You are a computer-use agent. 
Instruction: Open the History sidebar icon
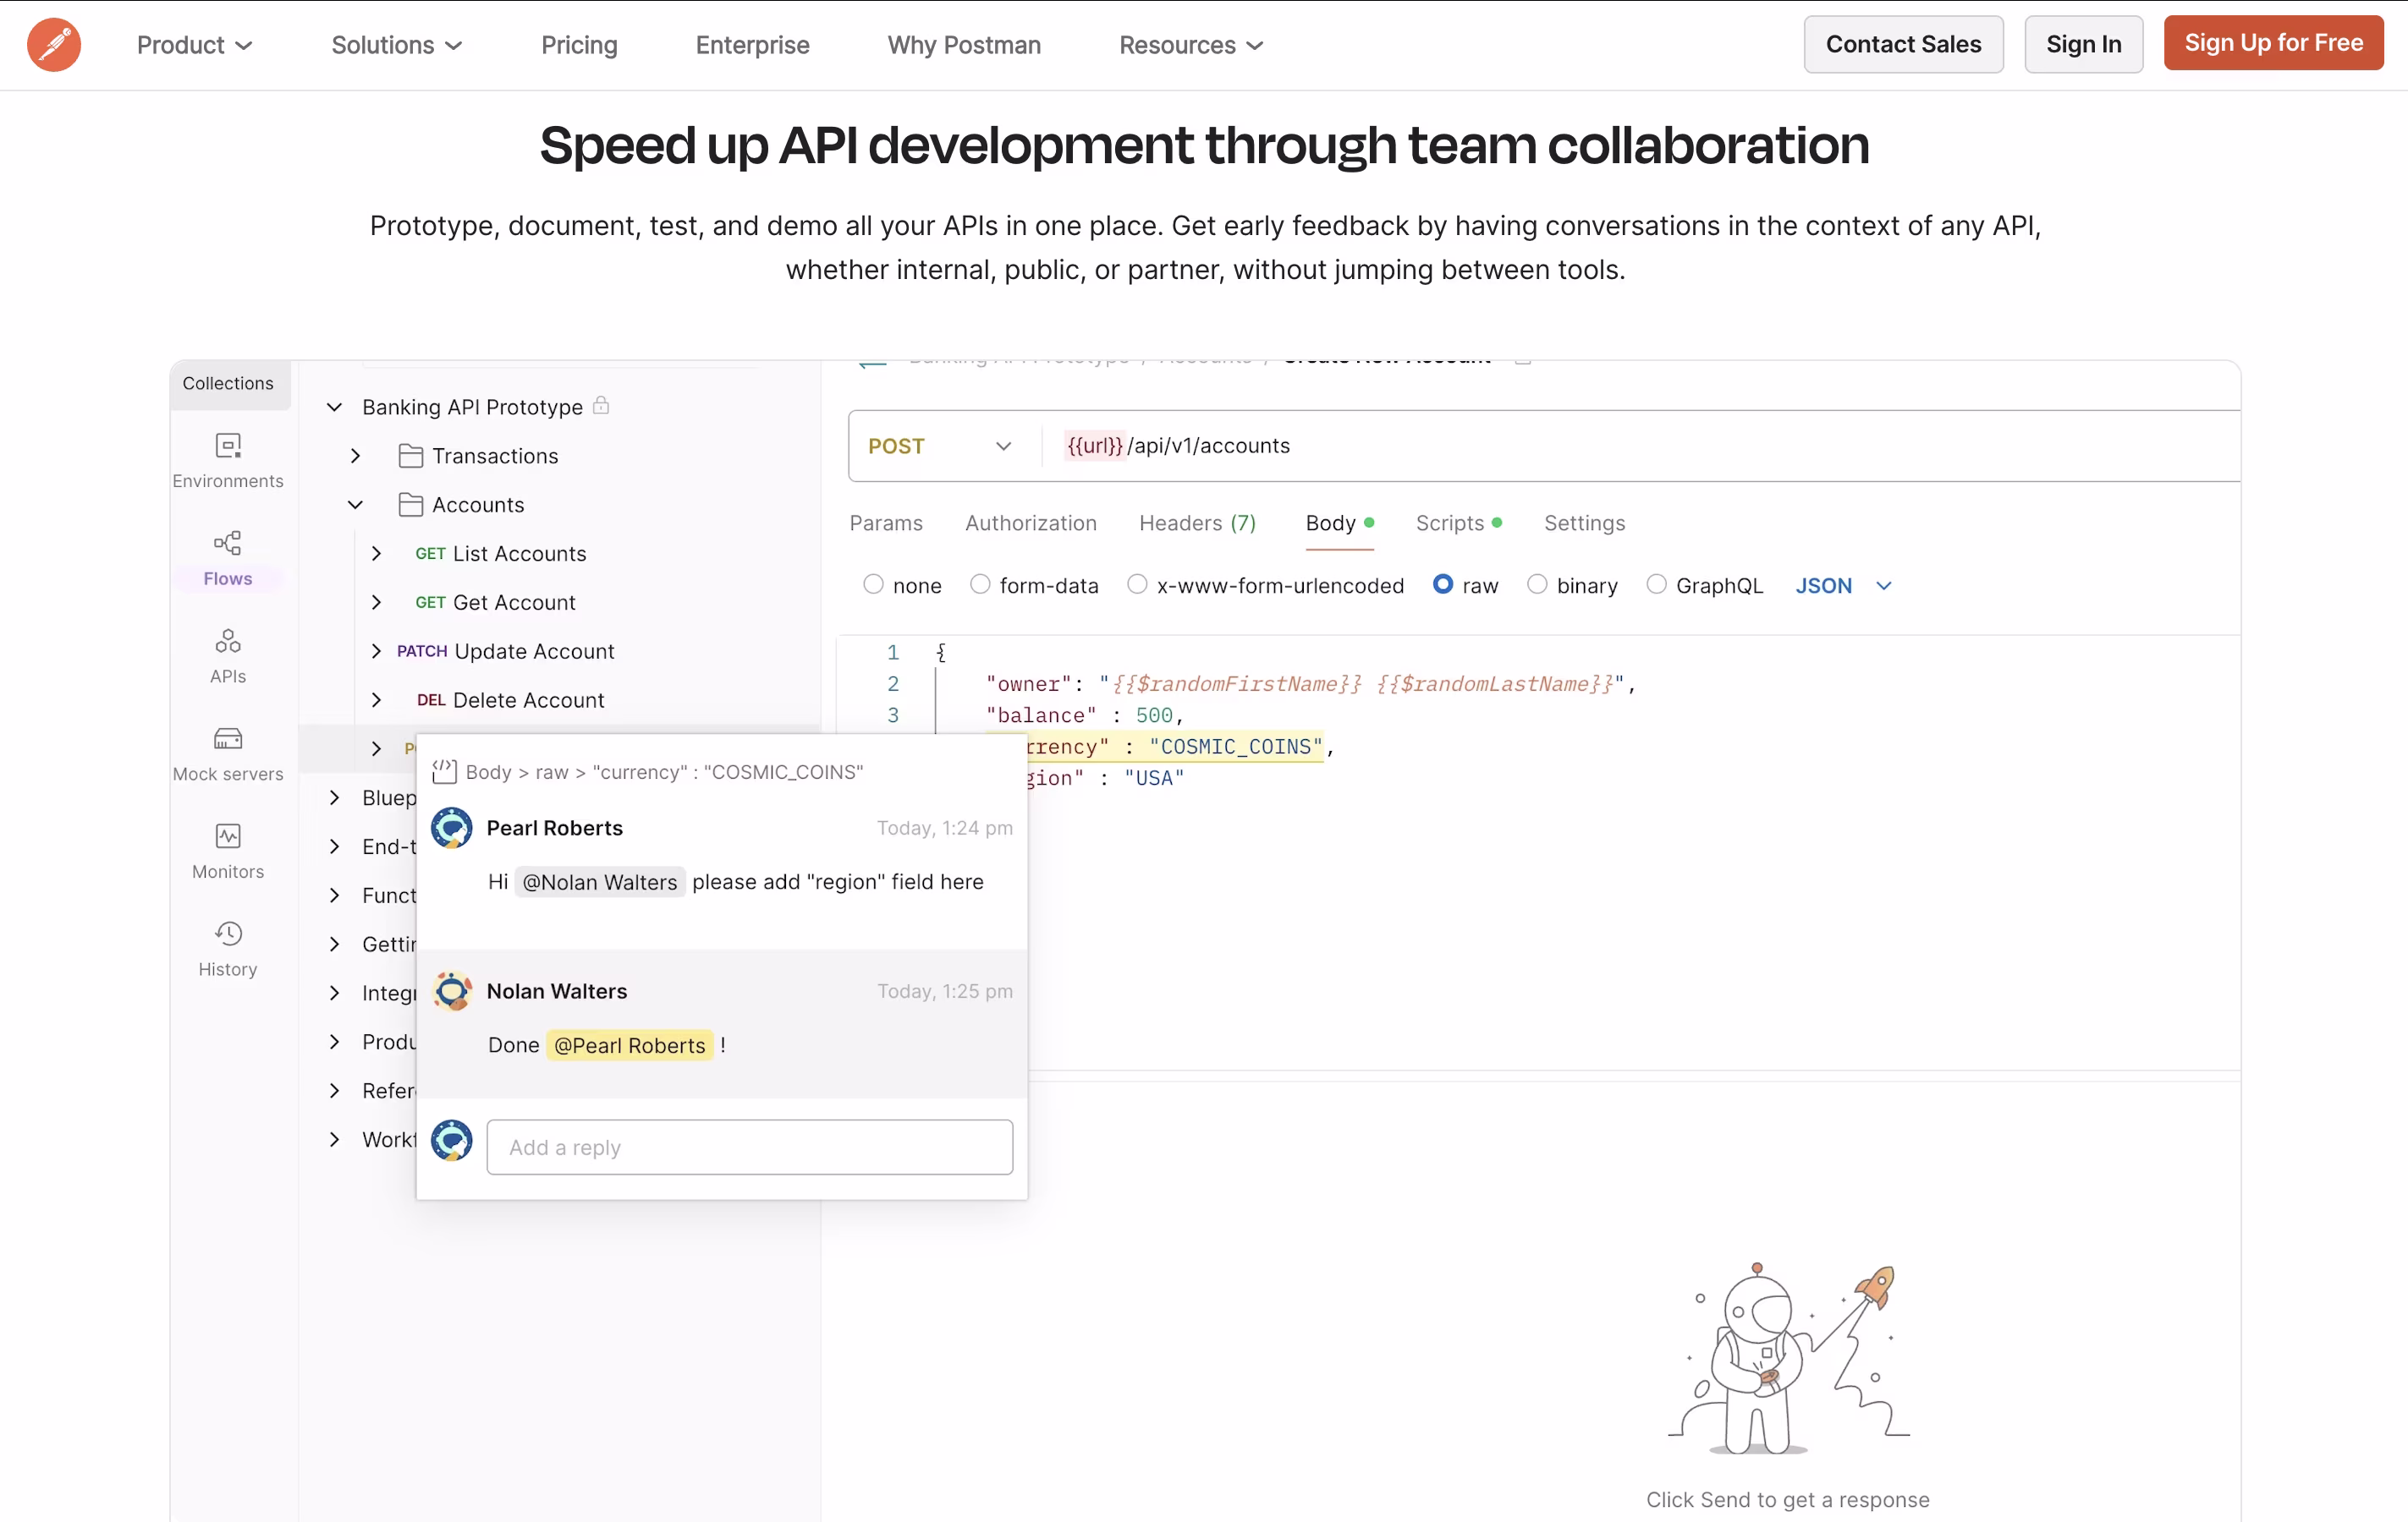tap(228, 933)
